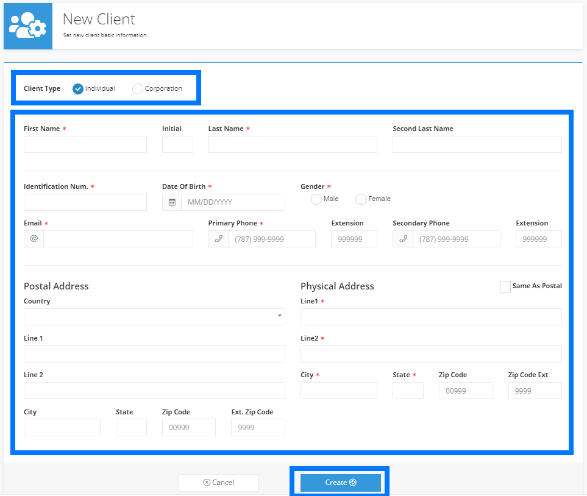The height and width of the screenshot is (496, 587).
Task: Open the Date Of Birth calendar picker icon
Action: (x=171, y=202)
